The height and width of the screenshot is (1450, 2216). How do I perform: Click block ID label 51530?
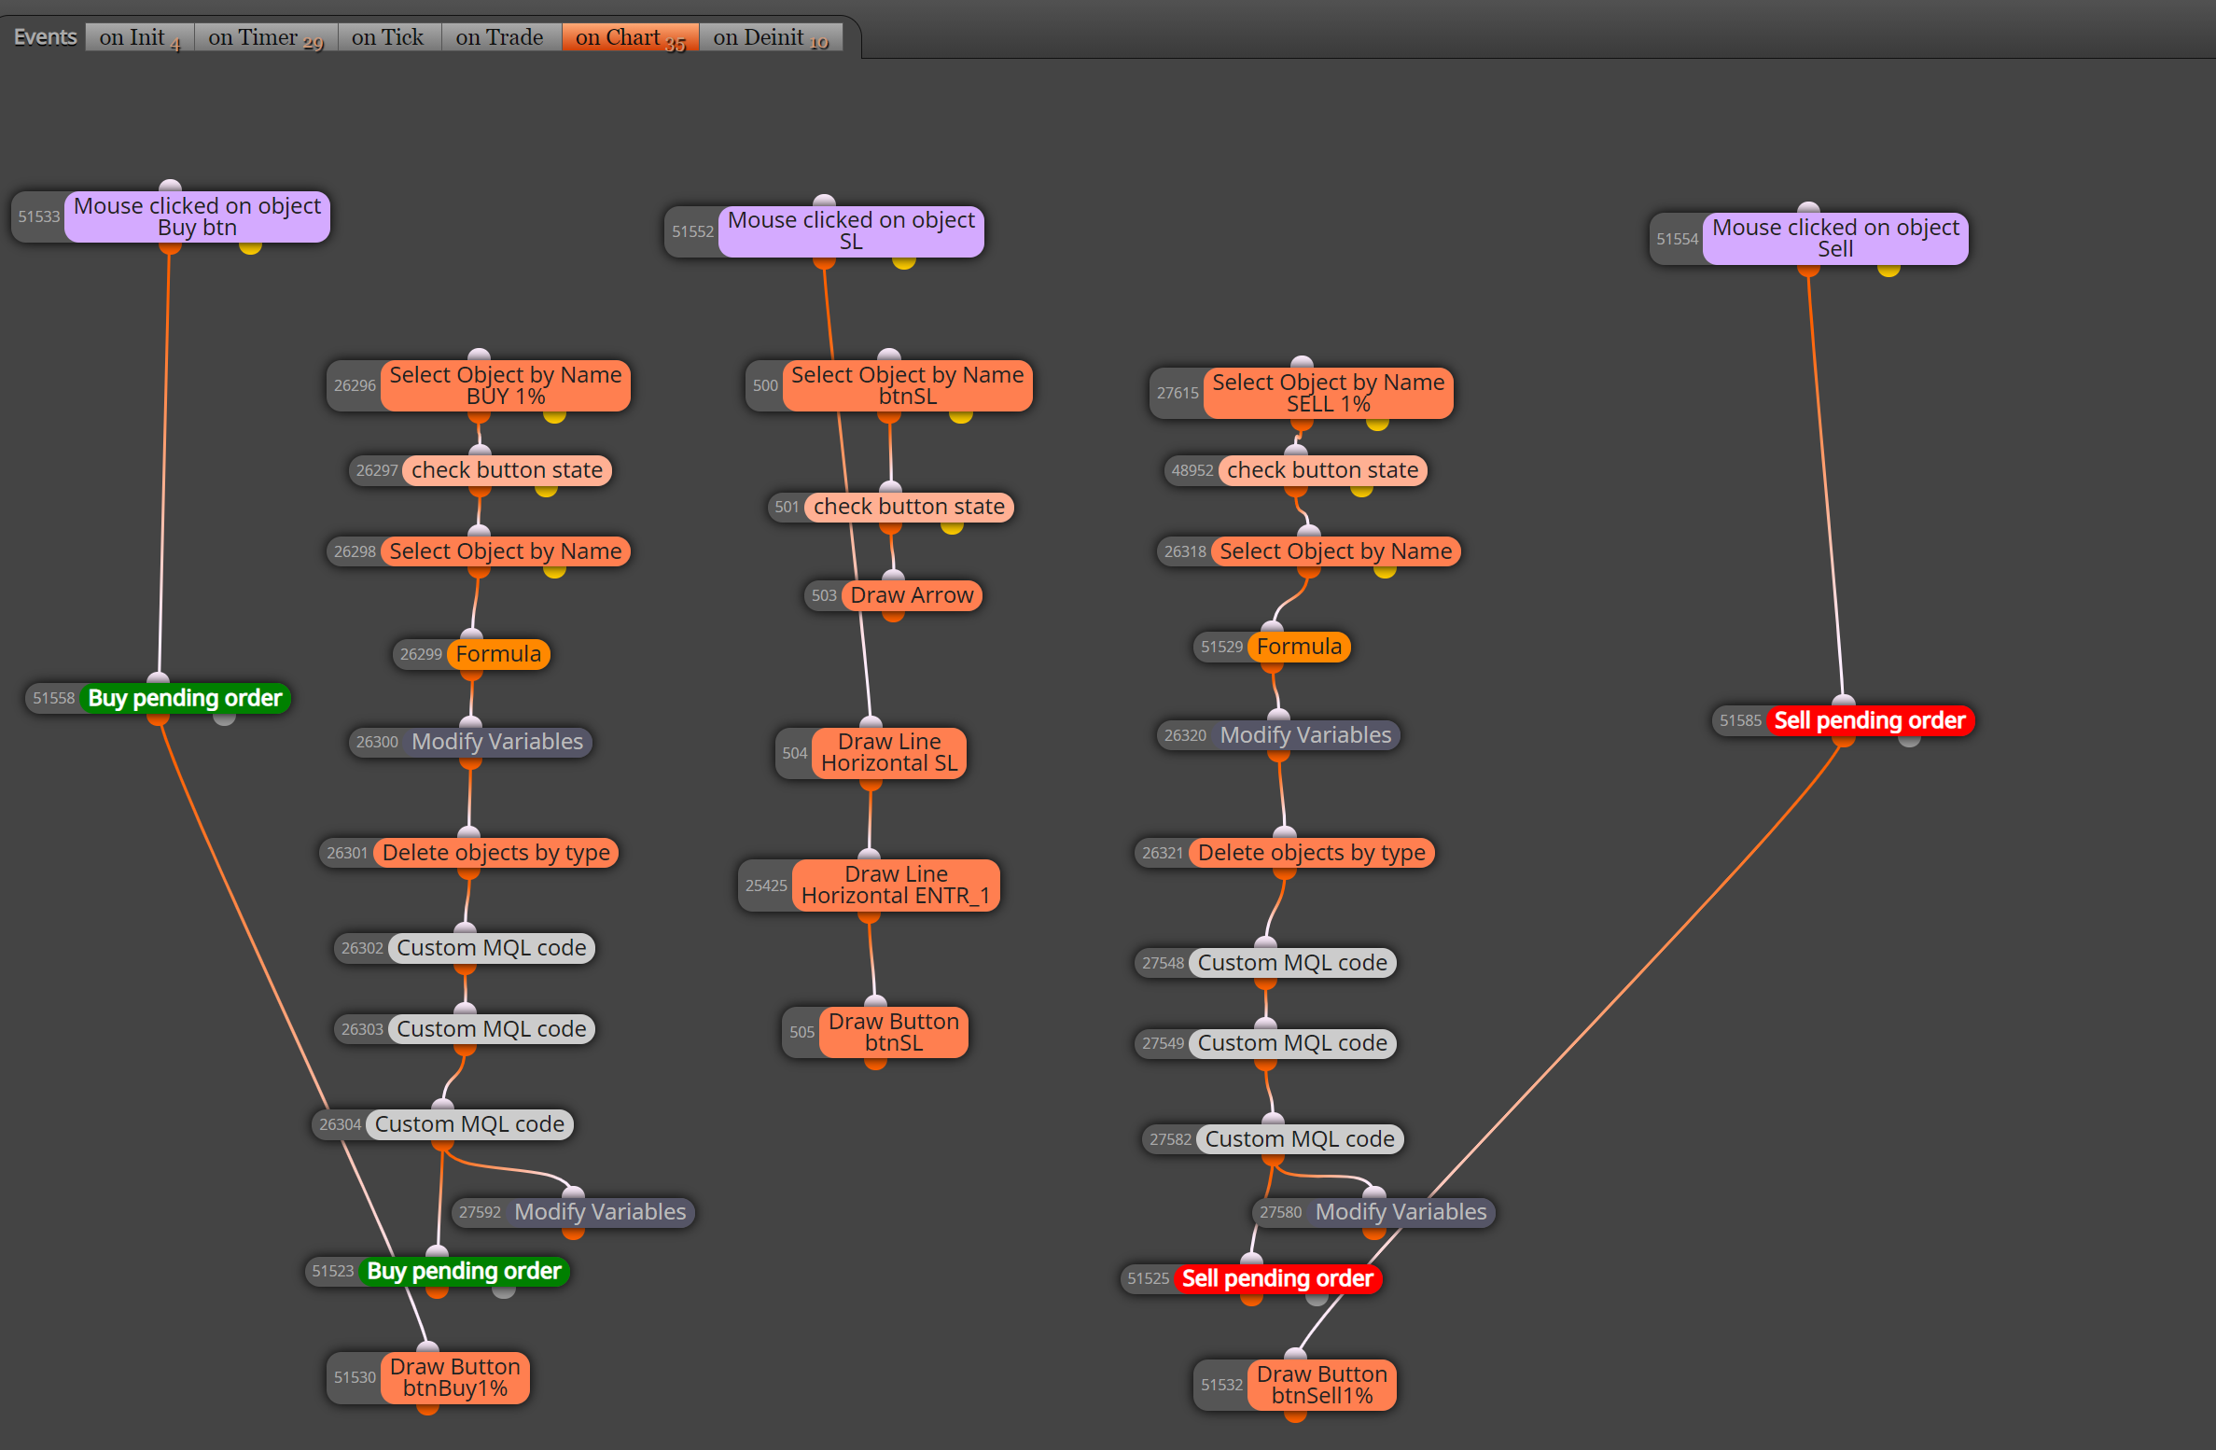(355, 1377)
